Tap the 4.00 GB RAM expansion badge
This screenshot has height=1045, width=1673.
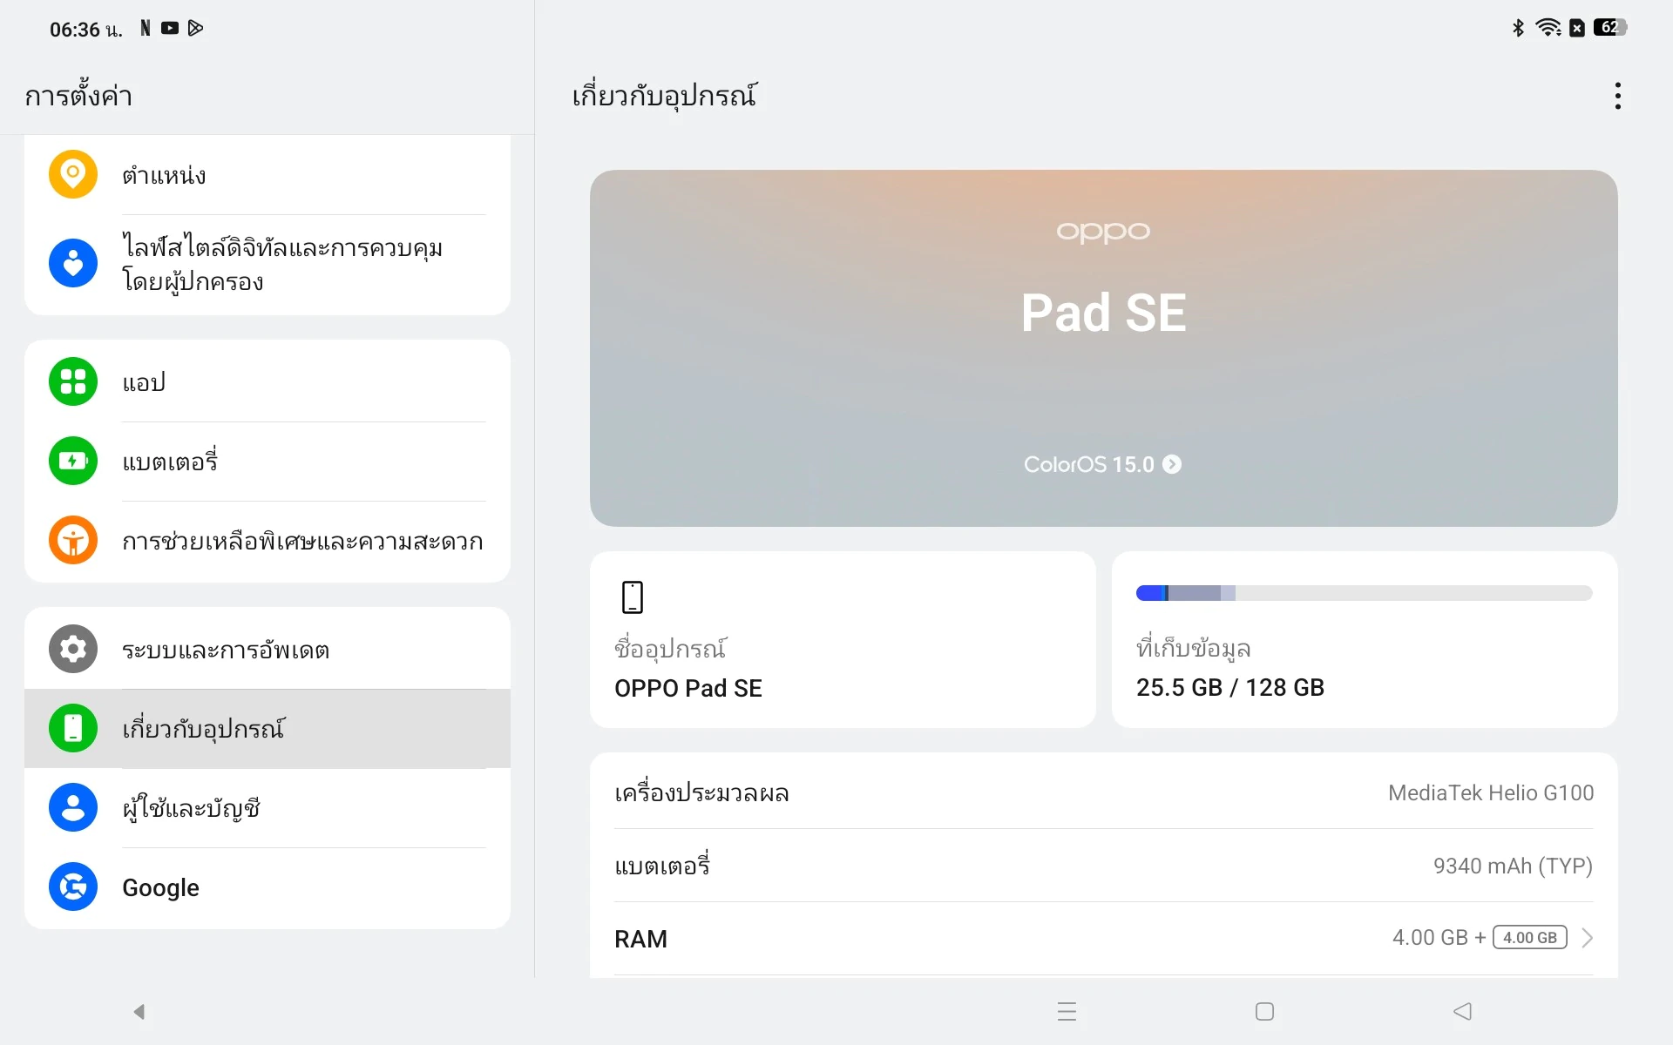pos(1530,938)
